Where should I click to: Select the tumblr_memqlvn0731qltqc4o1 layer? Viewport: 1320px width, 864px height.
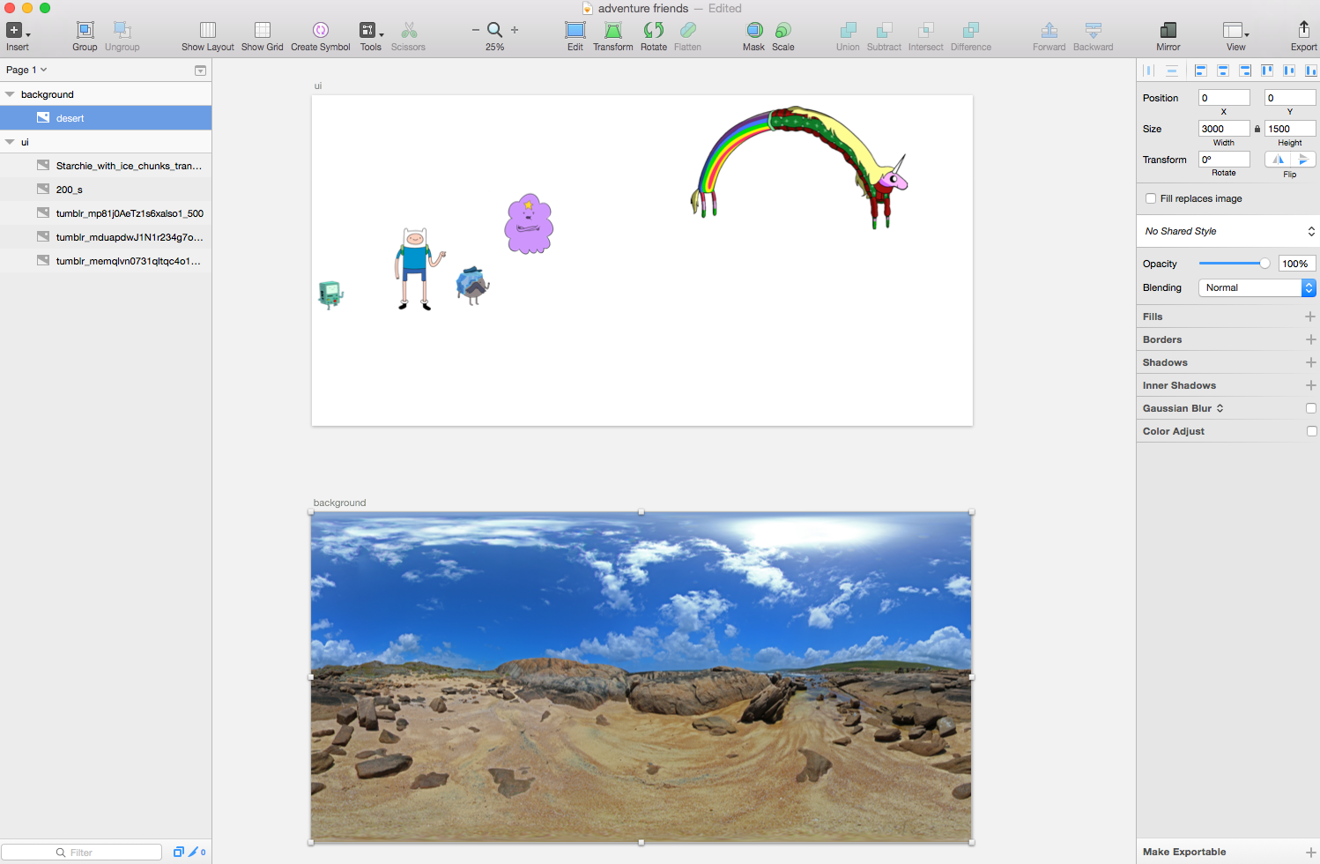tap(106, 261)
